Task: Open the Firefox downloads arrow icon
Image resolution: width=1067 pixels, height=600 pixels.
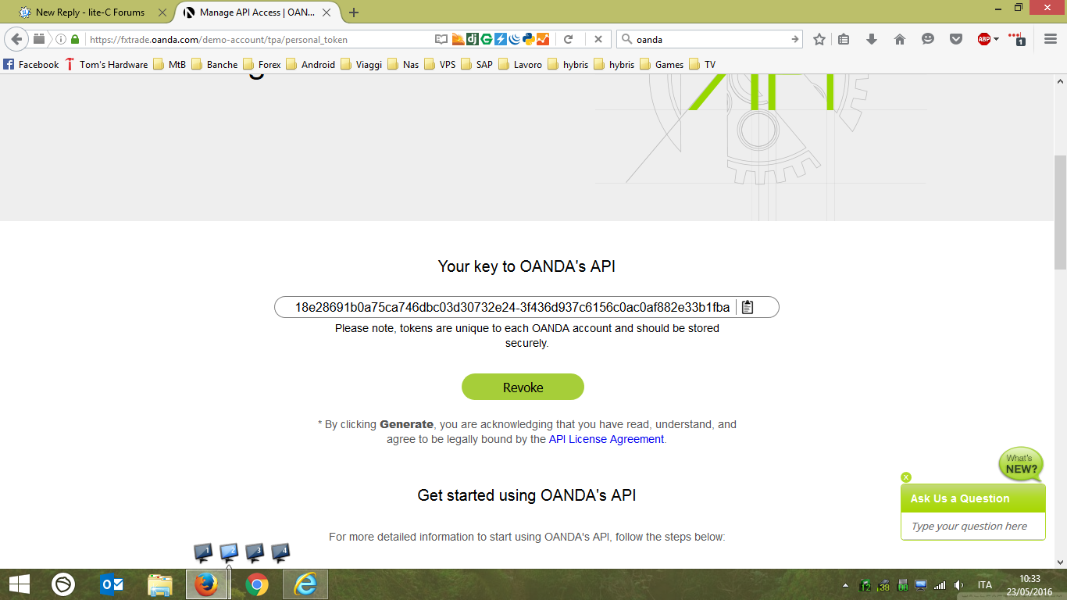Action: tap(872, 39)
